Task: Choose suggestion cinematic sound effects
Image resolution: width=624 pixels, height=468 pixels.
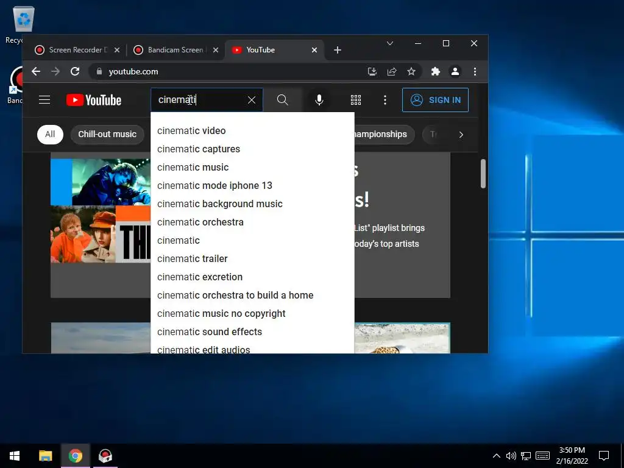Action: coord(252,332)
